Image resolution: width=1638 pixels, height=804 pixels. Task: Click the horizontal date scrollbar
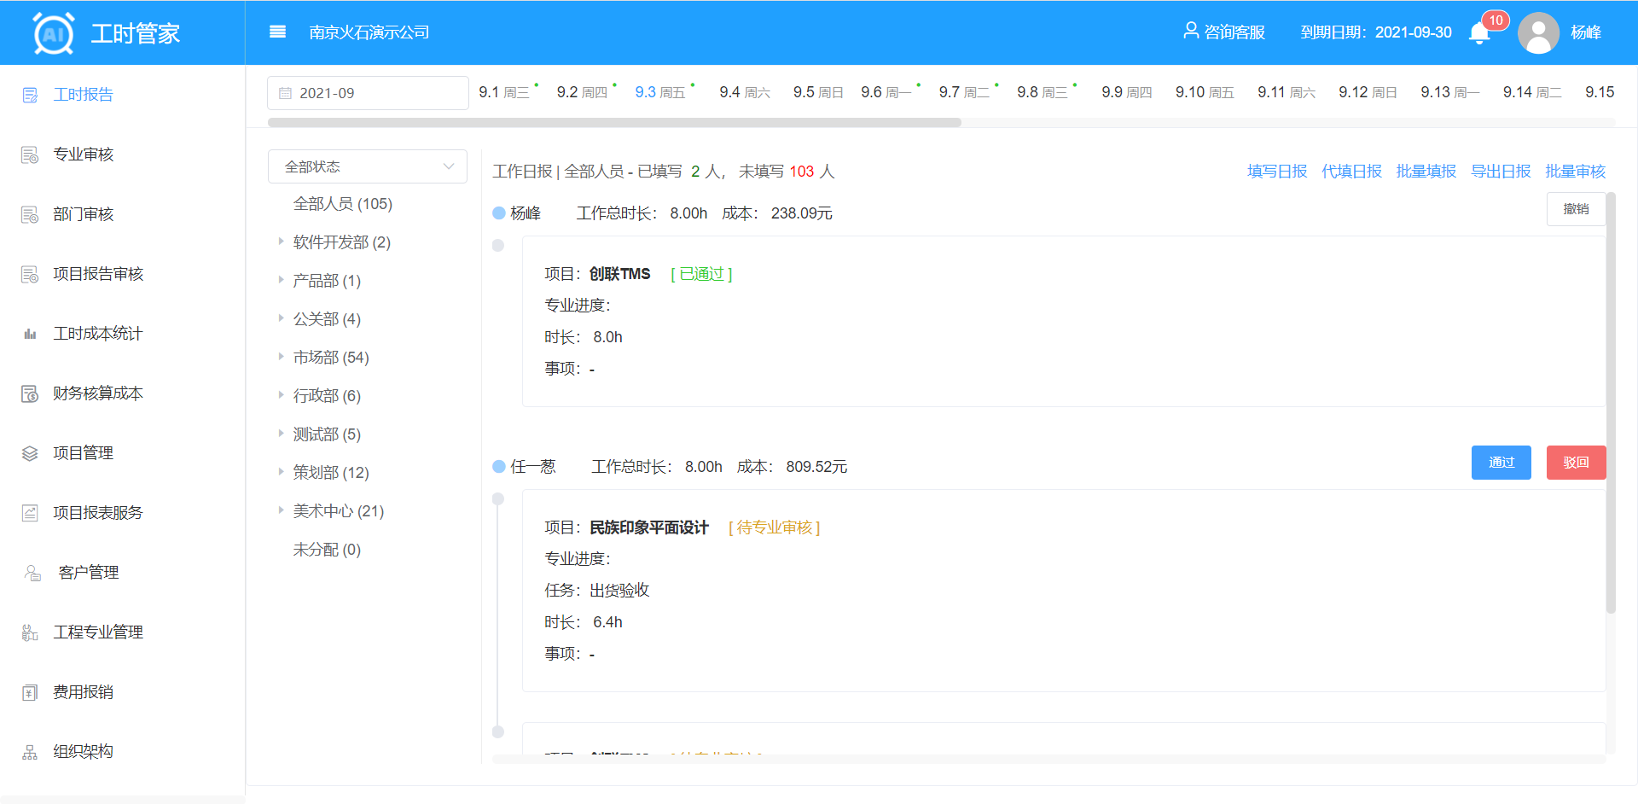point(614,123)
